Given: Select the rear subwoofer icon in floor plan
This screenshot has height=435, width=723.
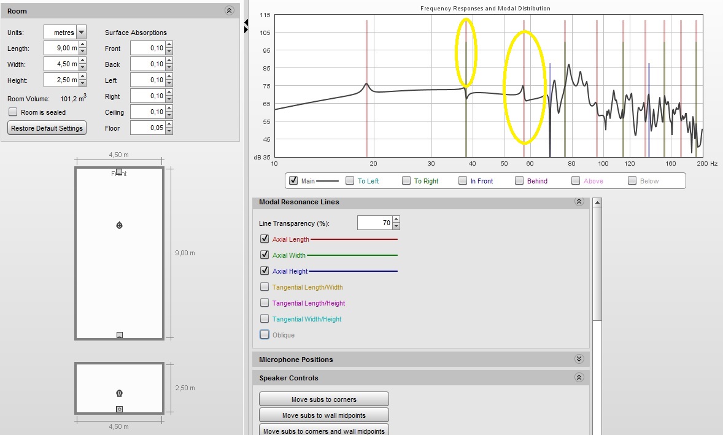Looking at the screenshot, I should (120, 335).
